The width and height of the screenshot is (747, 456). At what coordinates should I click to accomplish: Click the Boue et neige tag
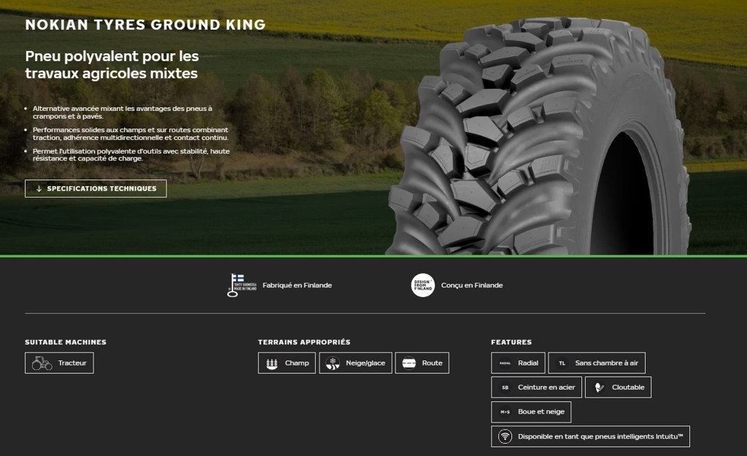click(531, 411)
